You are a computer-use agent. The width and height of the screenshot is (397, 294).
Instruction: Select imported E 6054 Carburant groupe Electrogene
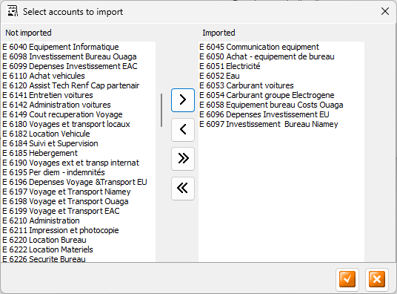click(281, 95)
